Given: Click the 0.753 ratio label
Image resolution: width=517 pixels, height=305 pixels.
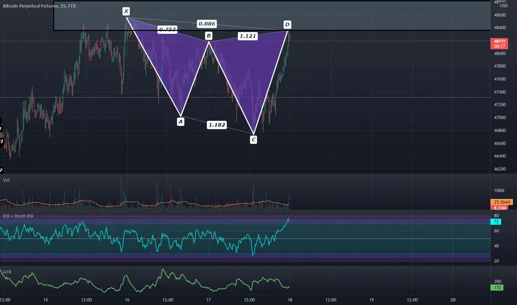Looking at the screenshot, I should 167,29.
